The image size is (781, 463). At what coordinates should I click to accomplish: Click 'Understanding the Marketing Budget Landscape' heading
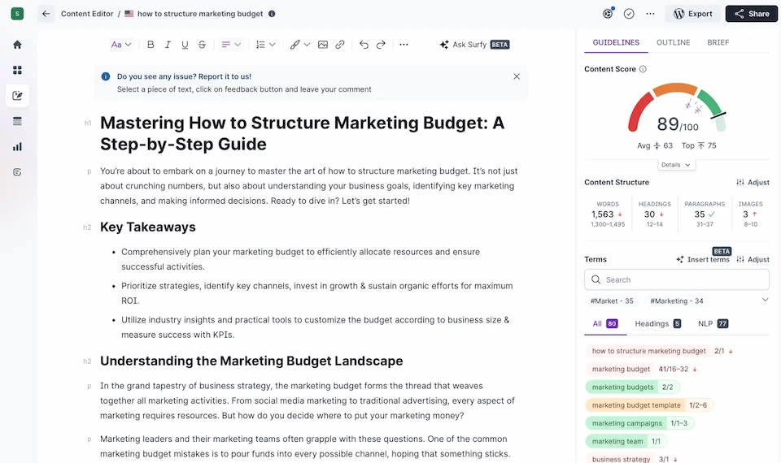pyautogui.click(x=251, y=361)
